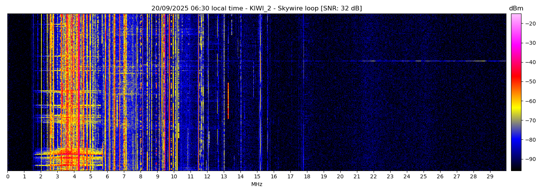Click the pink top of the colorbar
The height and width of the screenshot is (193, 542).
[x=516, y=17]
